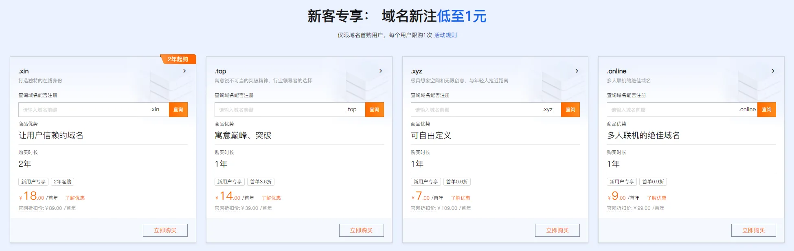Click the 2年起购 orange corner badge
This screenshot has width=794, height=251.
[178, 59]
